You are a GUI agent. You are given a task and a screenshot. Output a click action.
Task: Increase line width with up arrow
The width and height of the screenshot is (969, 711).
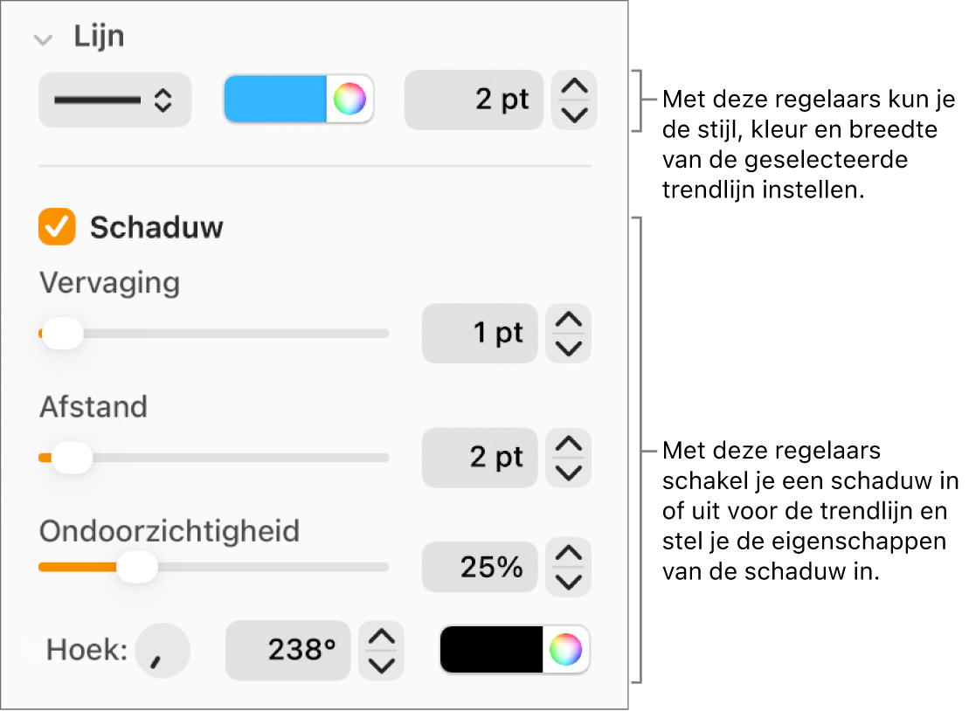point(574,86)
